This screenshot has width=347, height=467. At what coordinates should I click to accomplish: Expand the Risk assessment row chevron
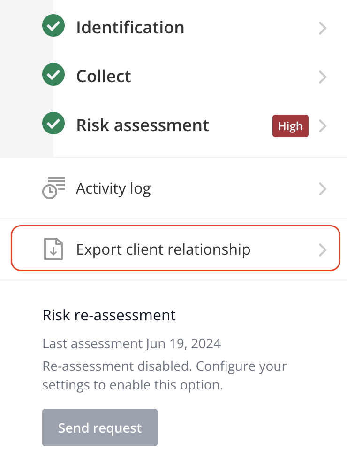[x=323, y=126]
